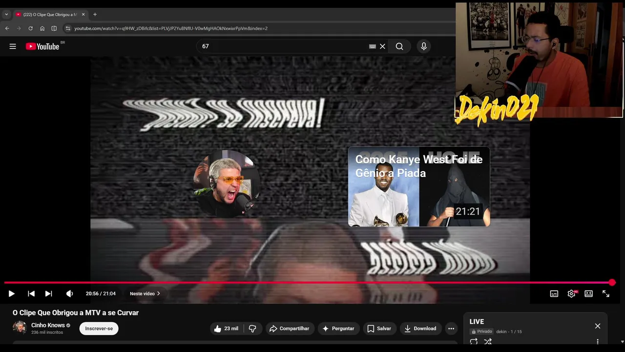The width and height of the screenshot is (625, 352).
Task: Go back with the browser back arrow
Action: [x=7, y=28]
